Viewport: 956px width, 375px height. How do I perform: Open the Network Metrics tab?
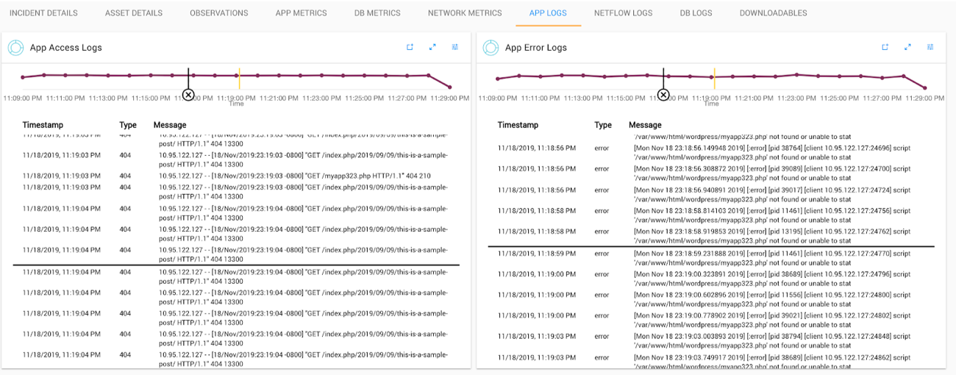pos(465,13)
